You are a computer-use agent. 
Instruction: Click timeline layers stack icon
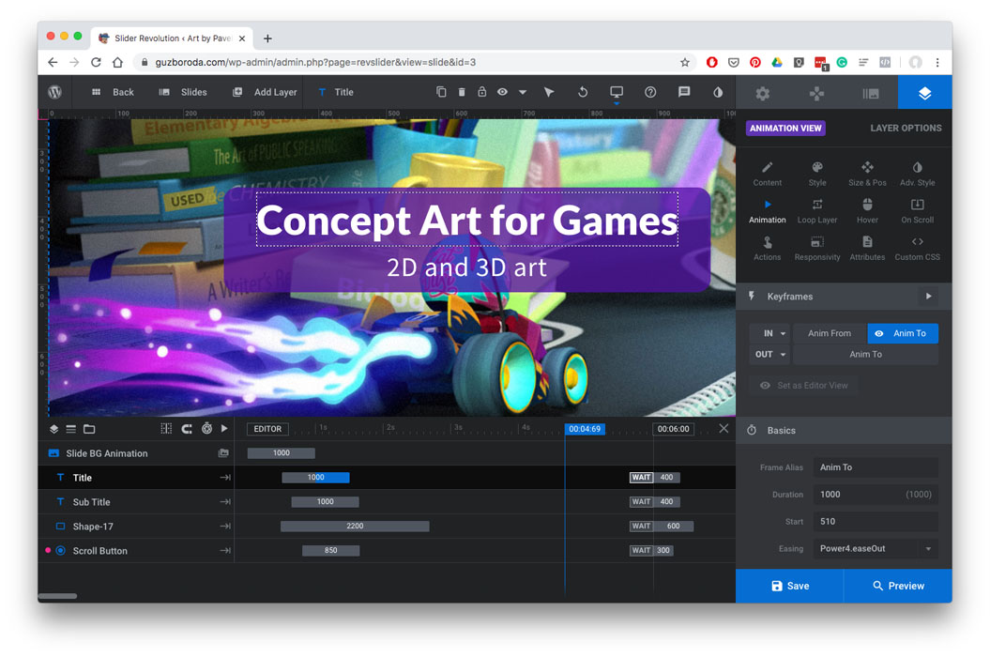click(53, 429)
